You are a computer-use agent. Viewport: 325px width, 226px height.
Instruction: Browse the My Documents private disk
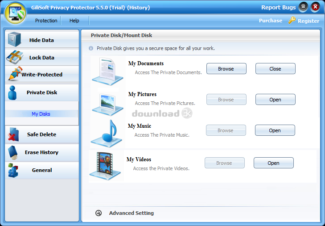coord(226,69)
